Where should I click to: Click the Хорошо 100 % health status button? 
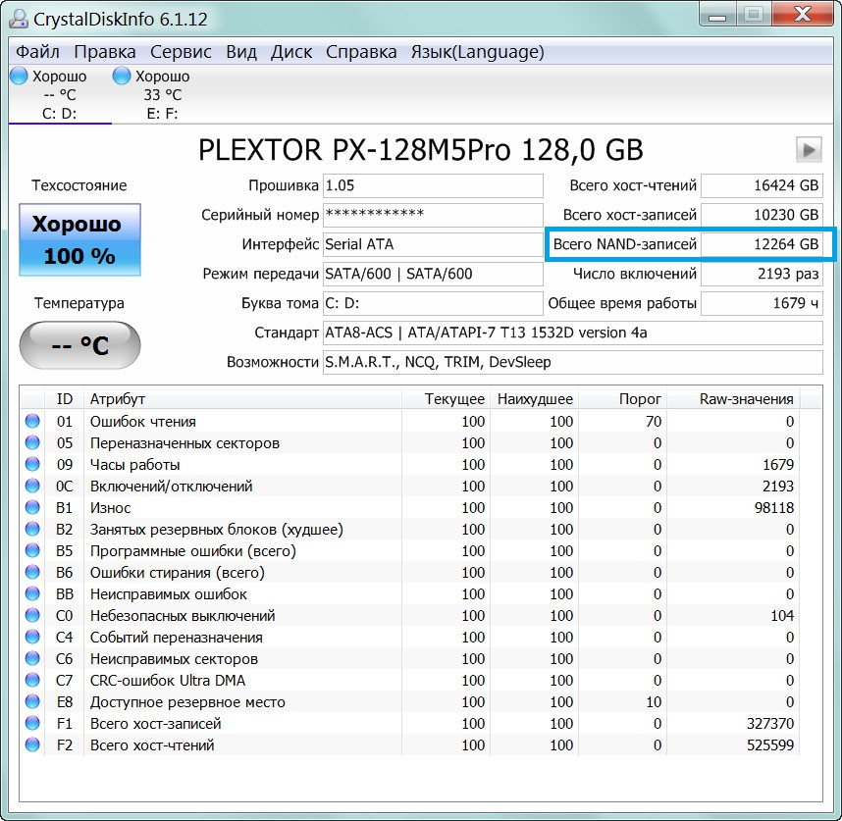tap(80, 239)
